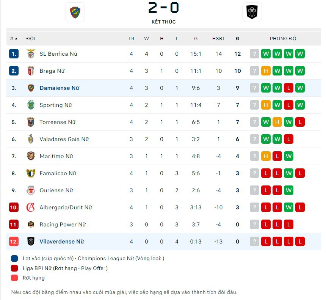326x300 pixels.
Task: Sort table by the # rank column
Action: pyautogui.click(x=14, y=38)
